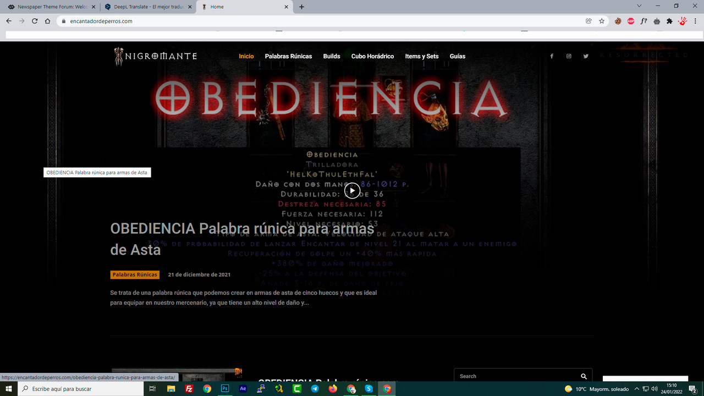This screenshot has width=704, height=396.
Task: Open the Builds menu item
Action: point(332,56)
